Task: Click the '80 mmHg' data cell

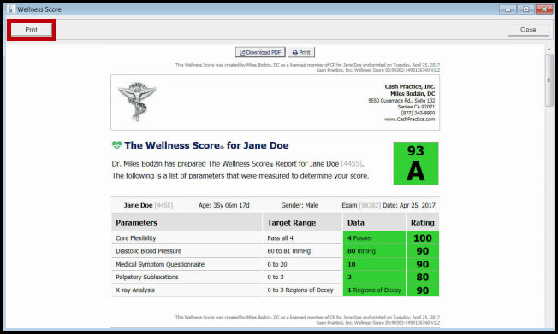Action: [374, 251]
